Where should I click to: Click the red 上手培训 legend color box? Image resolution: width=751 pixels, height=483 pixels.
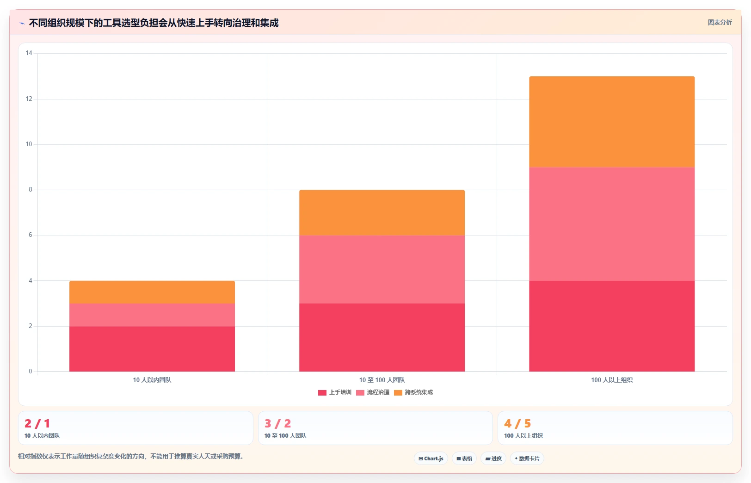tap(322, 393)
